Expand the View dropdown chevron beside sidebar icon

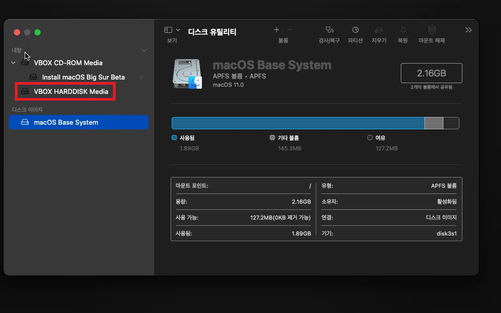178,30
